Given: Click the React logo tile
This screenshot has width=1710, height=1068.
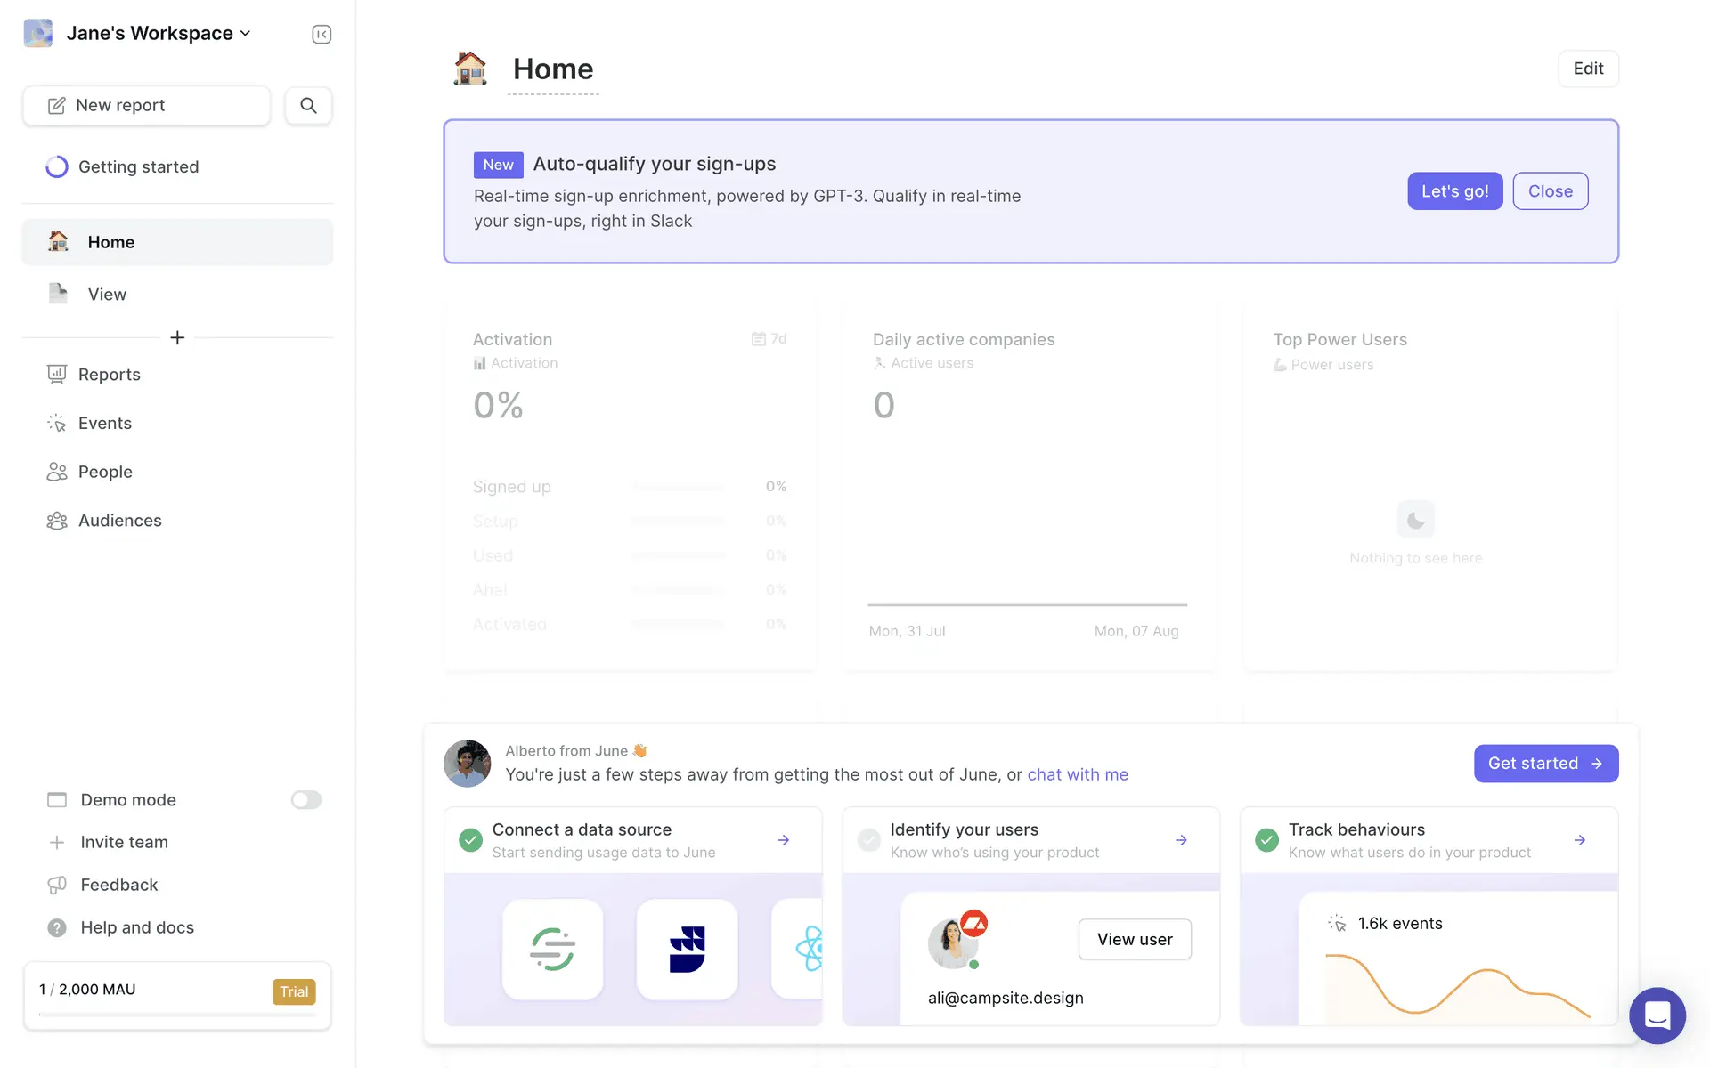Looking at the screenshot, I should tap(807, 949).
